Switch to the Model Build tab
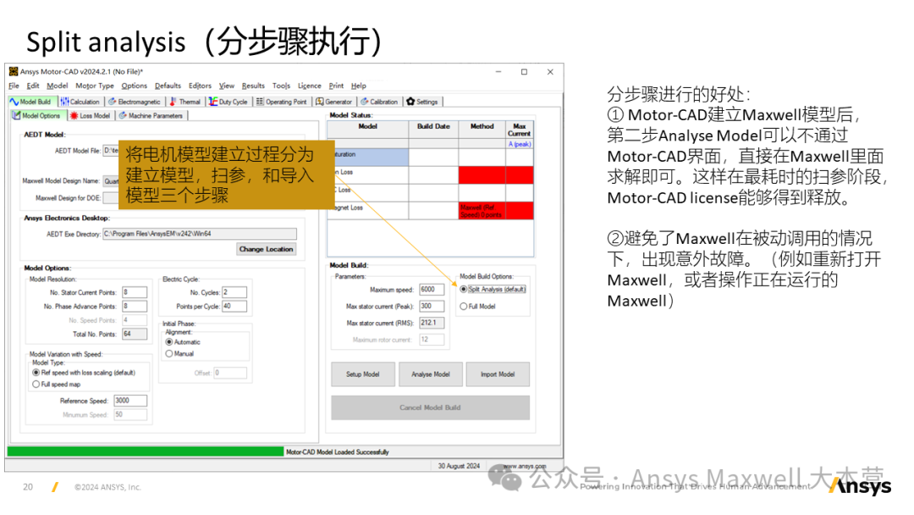The image size is (914, 515). (x=31, y=102)
